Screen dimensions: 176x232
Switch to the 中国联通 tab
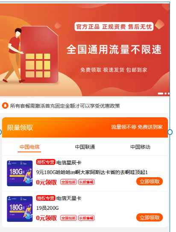pyautogui.click(x=85, y=147)
